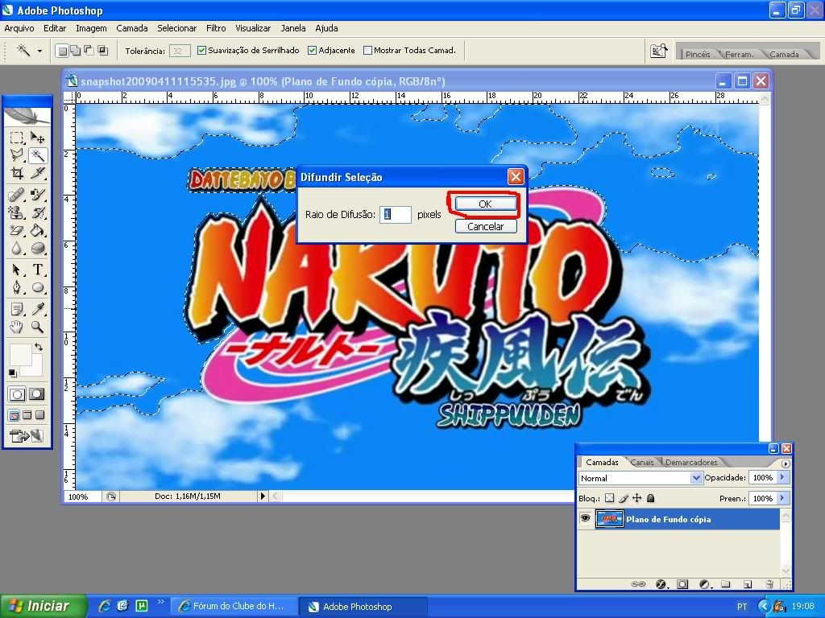Click Cancelar in the feather dialog

point(485,226)
